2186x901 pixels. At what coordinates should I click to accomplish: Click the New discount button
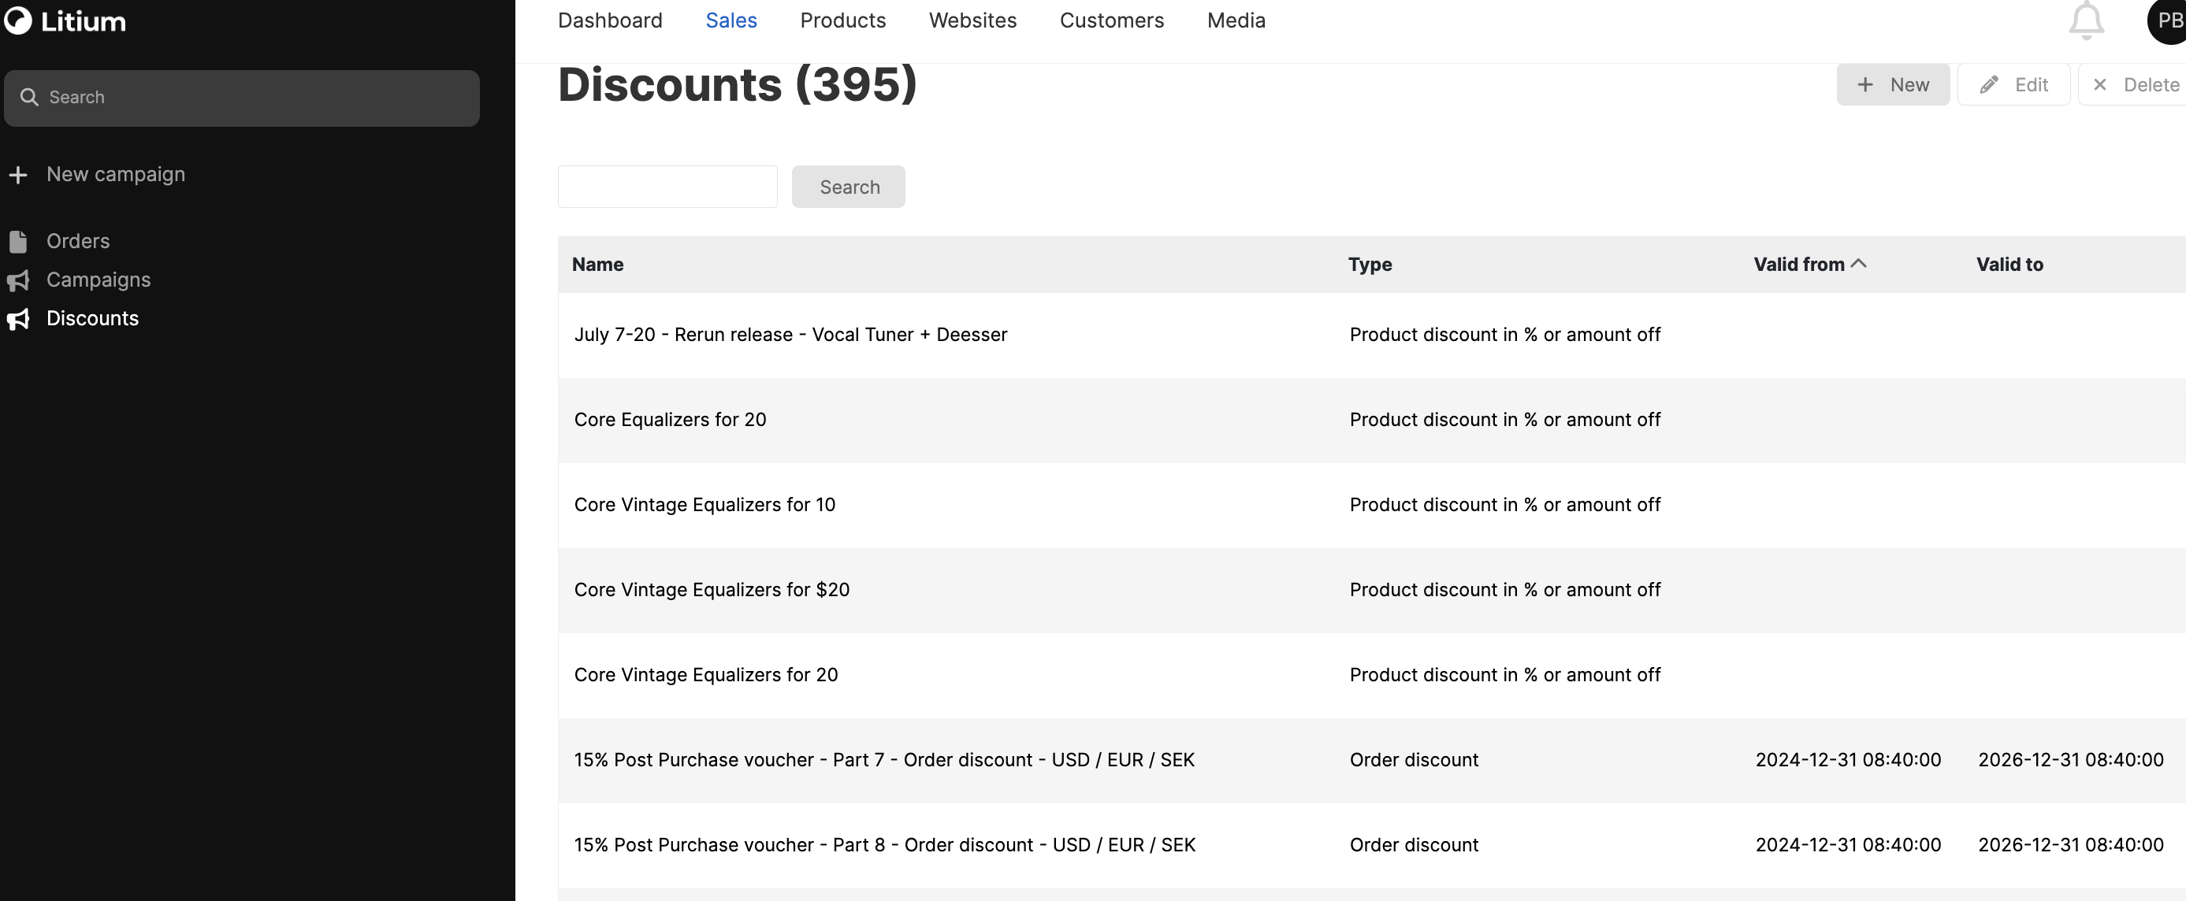[x=1892, y=85]
